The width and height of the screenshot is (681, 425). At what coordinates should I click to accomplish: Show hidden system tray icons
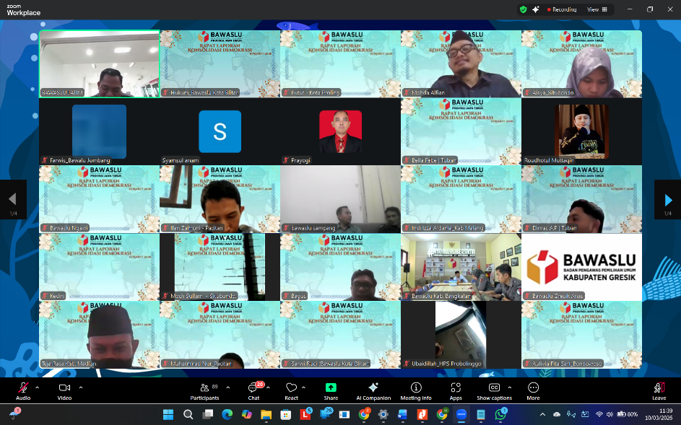542,415
